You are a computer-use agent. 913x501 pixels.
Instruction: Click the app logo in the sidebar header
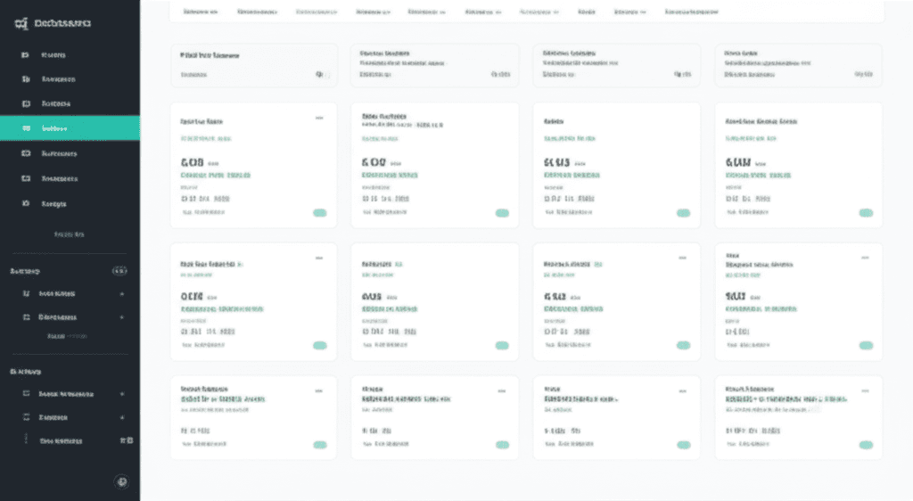pos(21,24)
